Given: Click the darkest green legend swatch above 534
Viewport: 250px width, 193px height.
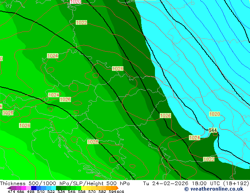Looking at the screenshot, I should [58, 188].
